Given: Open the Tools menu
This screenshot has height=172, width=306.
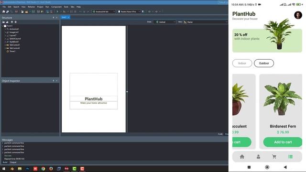Looking at the screenshot, I should coord(66,7).
